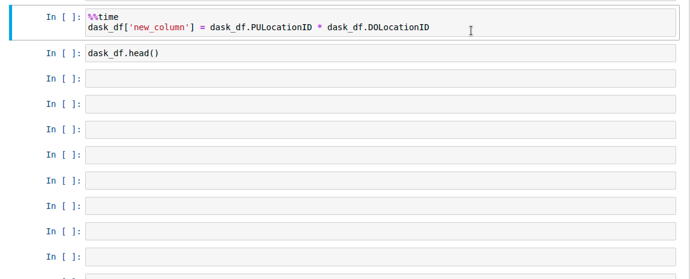Select the dask_df.head() code cell
The image size is (690, 279).
point(380,53)
